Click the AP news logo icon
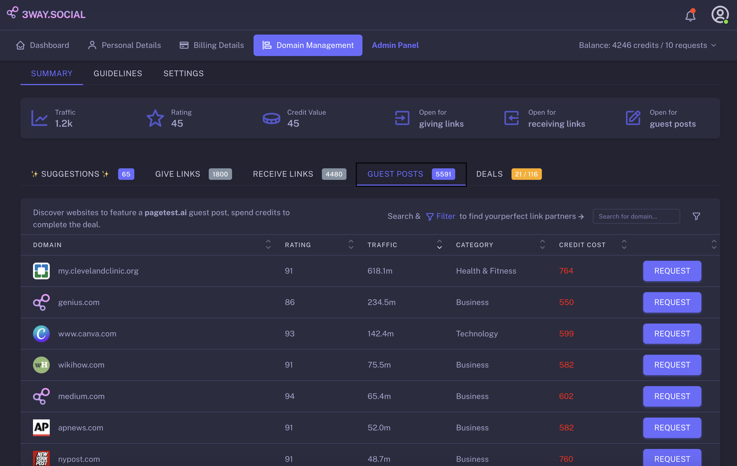The image size is (737, 466). tap(41, 428)
